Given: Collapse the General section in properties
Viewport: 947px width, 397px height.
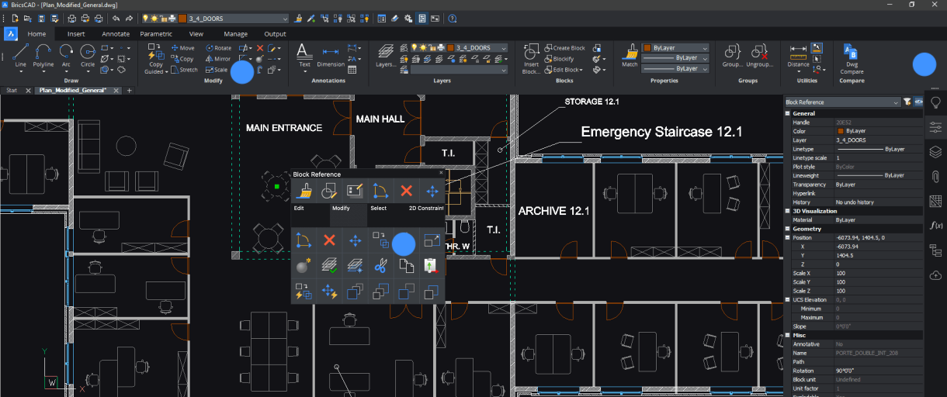Looking at the screenshot, I should point(788,113).
